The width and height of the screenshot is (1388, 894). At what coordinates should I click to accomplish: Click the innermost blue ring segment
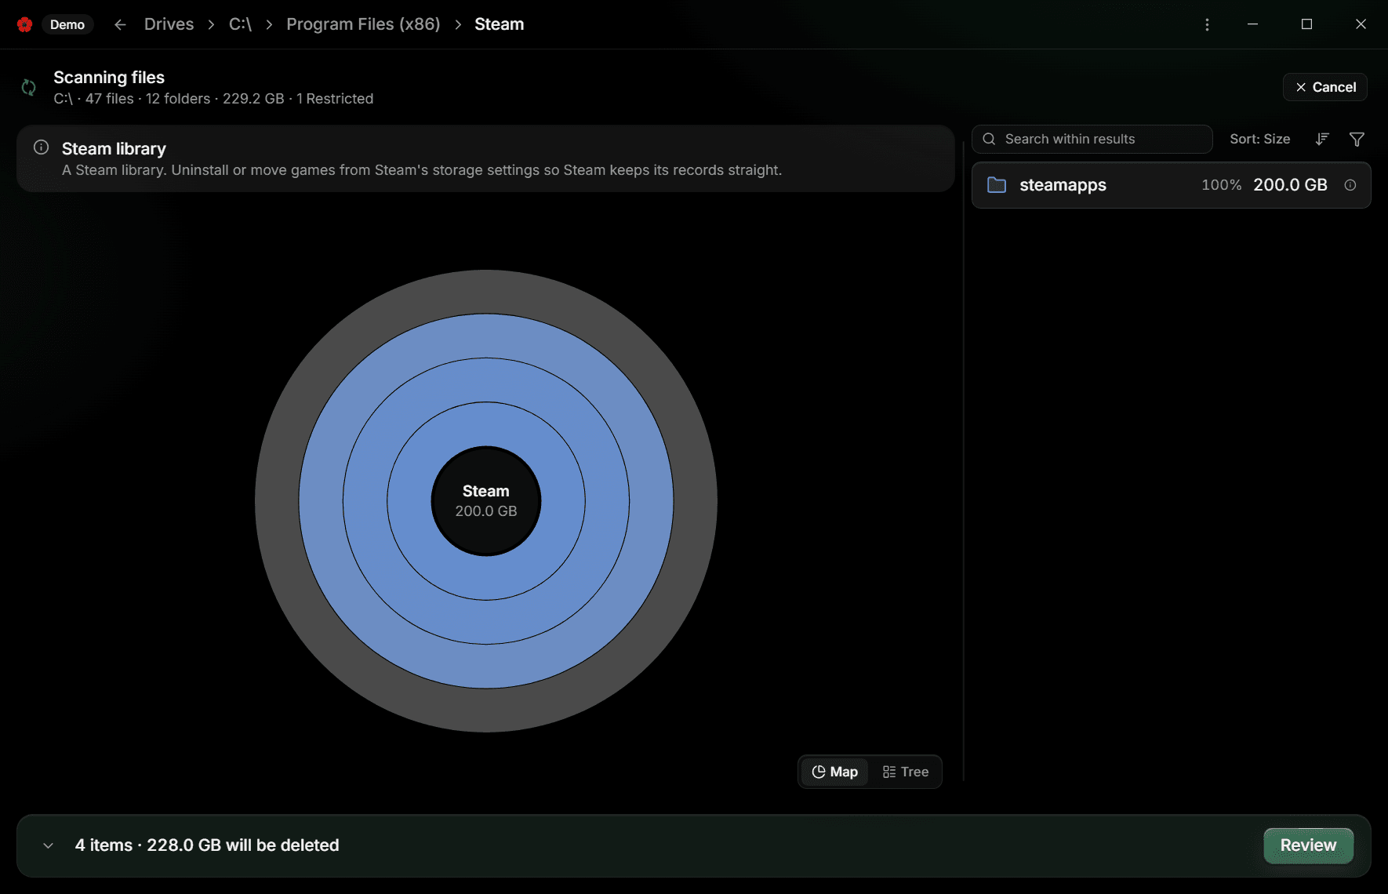point(486,424)
